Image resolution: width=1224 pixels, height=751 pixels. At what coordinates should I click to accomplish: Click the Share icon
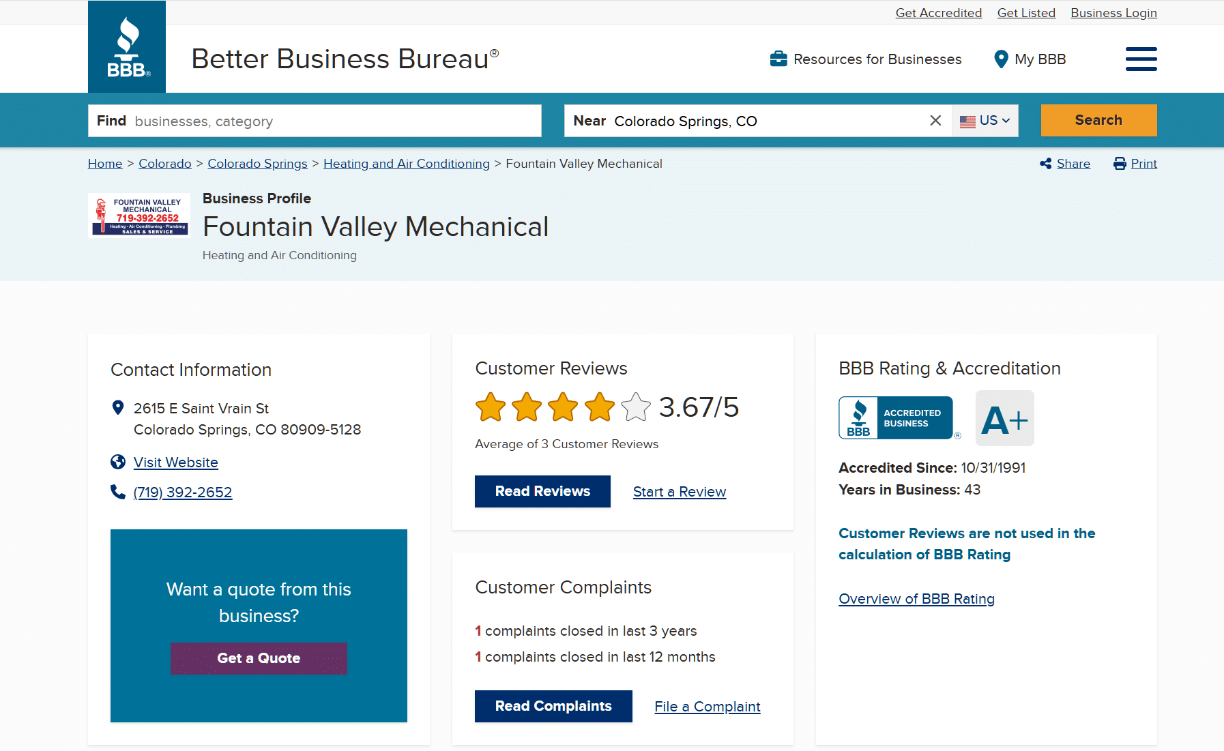coord(1045,164)
